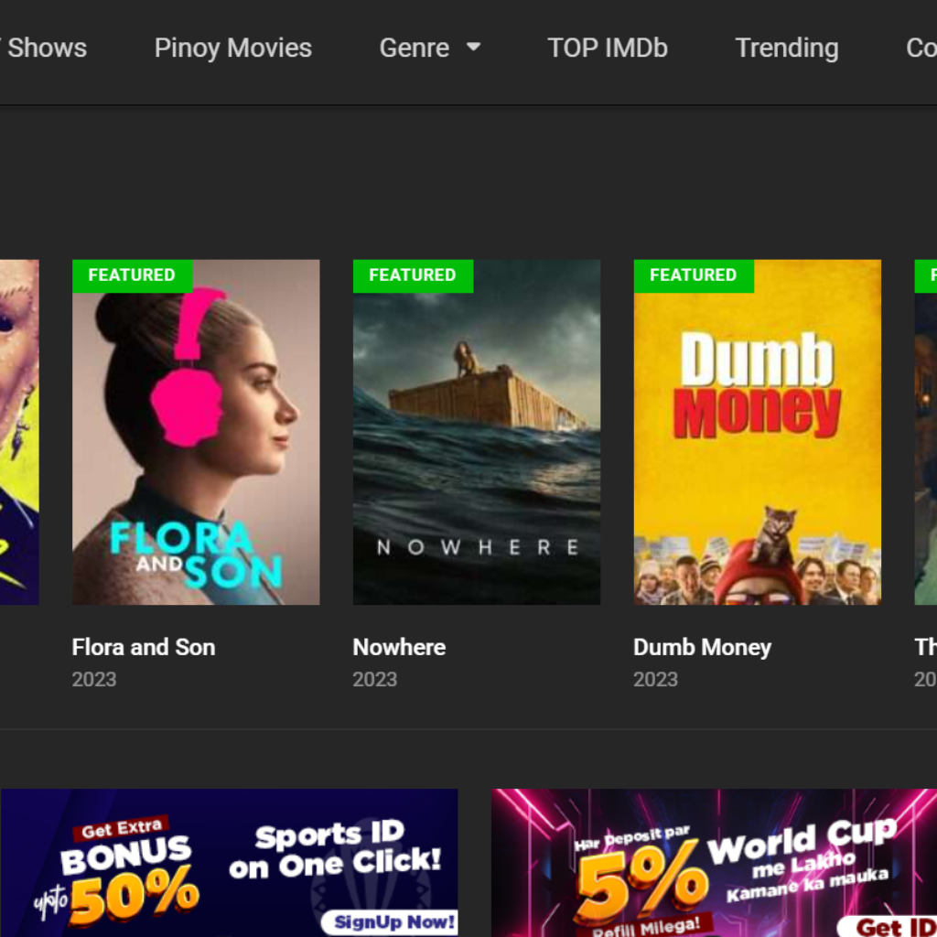Expand the Genre dropdown
The width and height of the screenshot is (937, 937).
point(430,48)
